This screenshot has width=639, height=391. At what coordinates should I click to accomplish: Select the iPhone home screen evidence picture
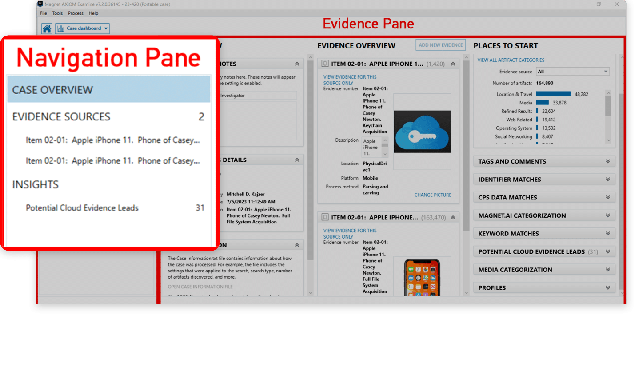click(x=422, y=278)
